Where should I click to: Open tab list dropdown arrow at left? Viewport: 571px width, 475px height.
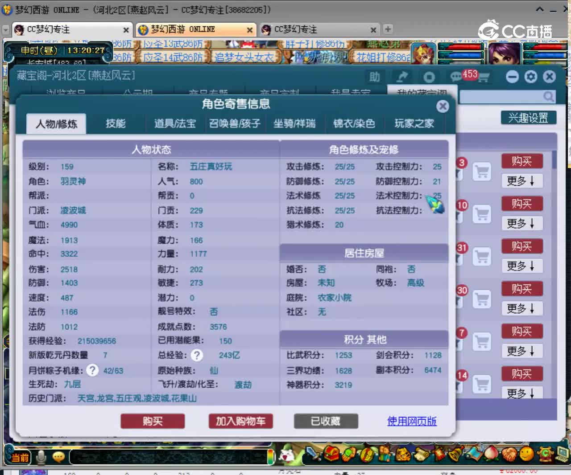(x=5, y=30)
